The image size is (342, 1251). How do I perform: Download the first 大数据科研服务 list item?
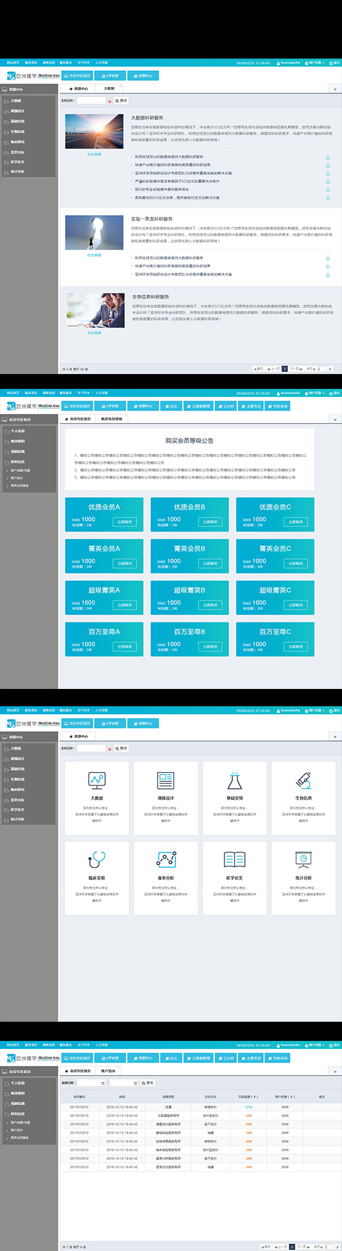pos(328,157)
